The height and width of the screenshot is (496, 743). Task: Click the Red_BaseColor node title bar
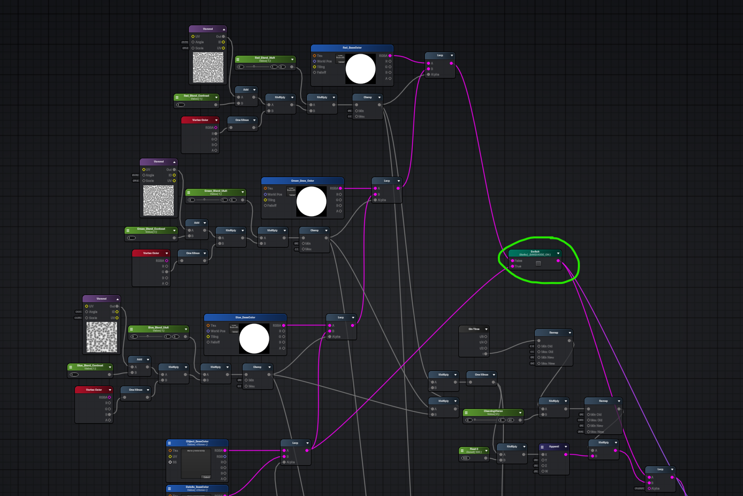point(352,48)
